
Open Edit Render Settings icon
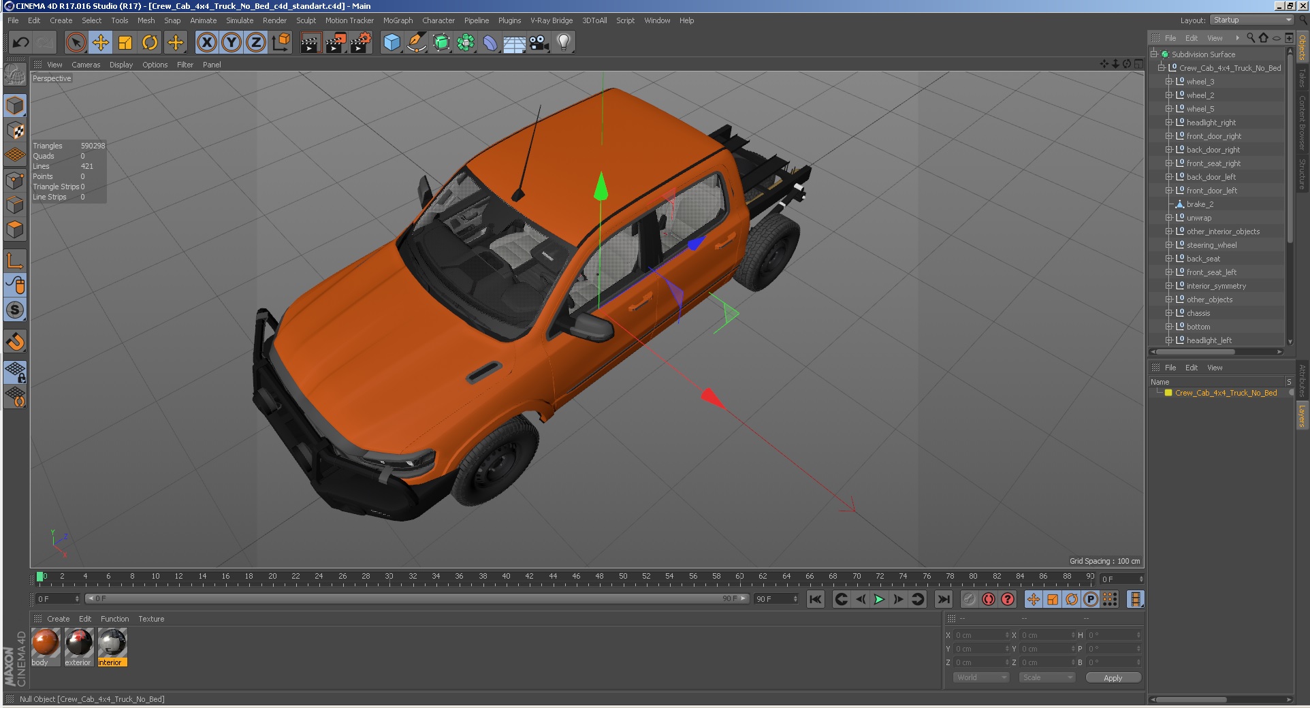tap(360, 43)
